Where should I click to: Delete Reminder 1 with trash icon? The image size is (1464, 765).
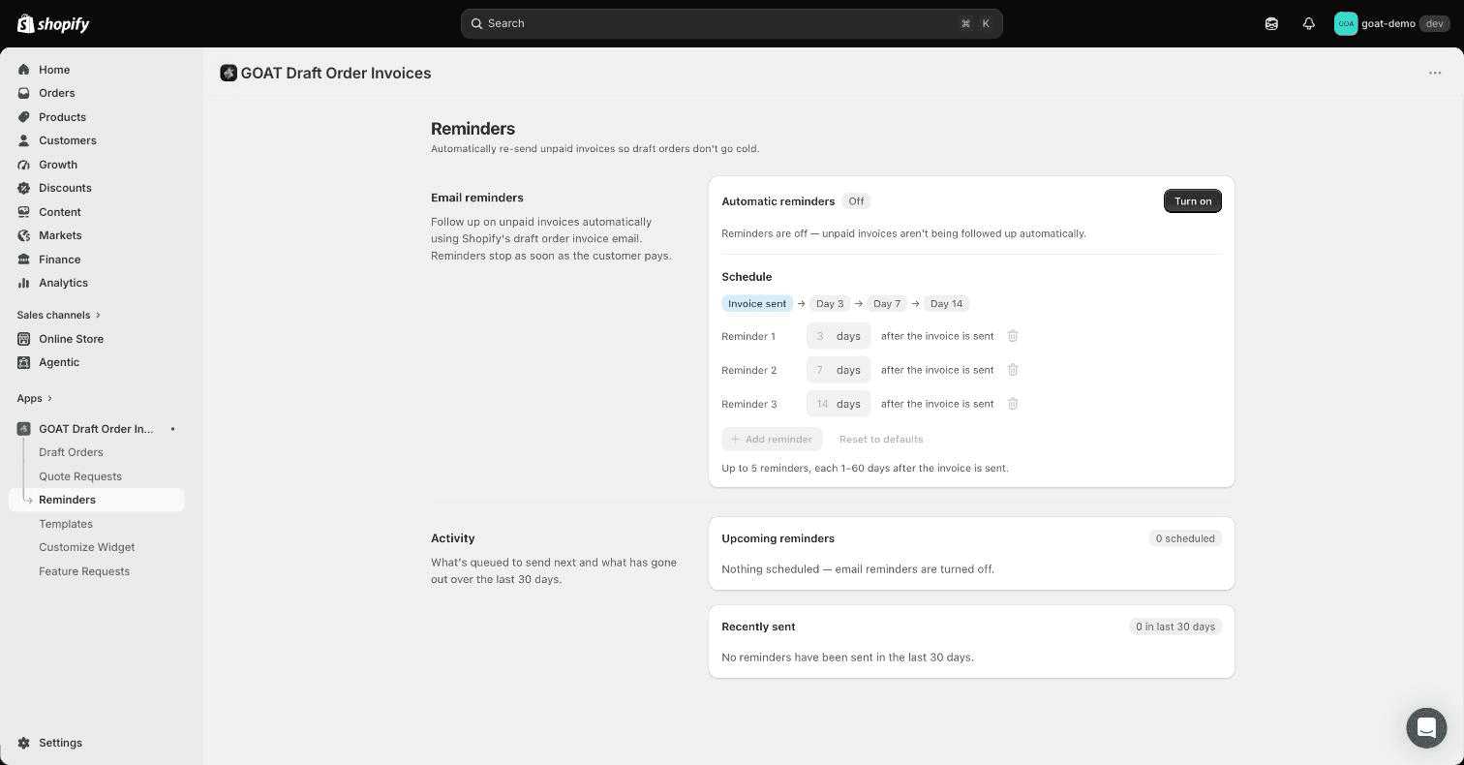(x=1013, y=336)
